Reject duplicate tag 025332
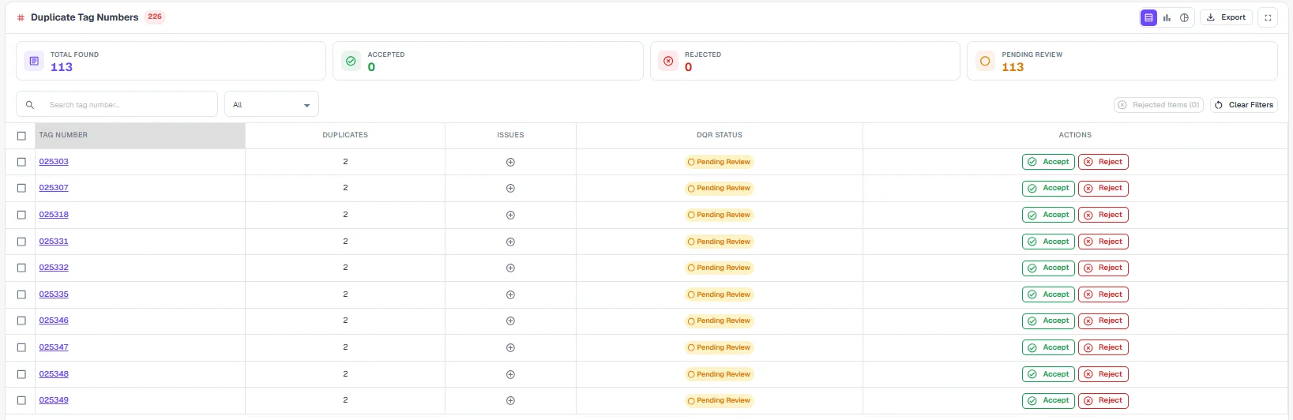 [x=1103, y=268]
